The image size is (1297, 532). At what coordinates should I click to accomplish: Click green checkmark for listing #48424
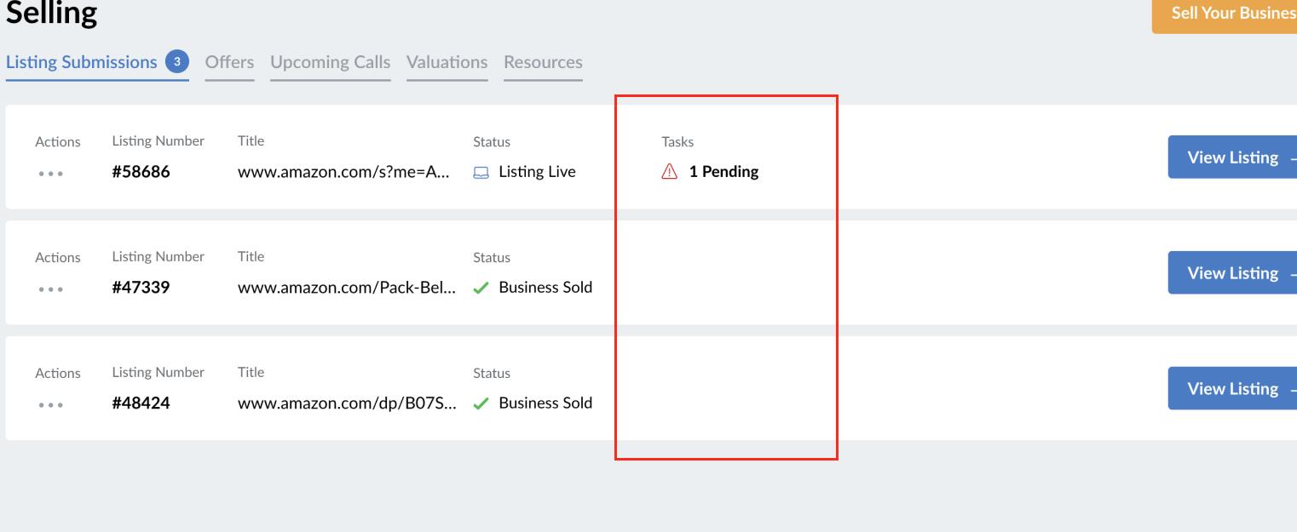[x=481, y=403]
